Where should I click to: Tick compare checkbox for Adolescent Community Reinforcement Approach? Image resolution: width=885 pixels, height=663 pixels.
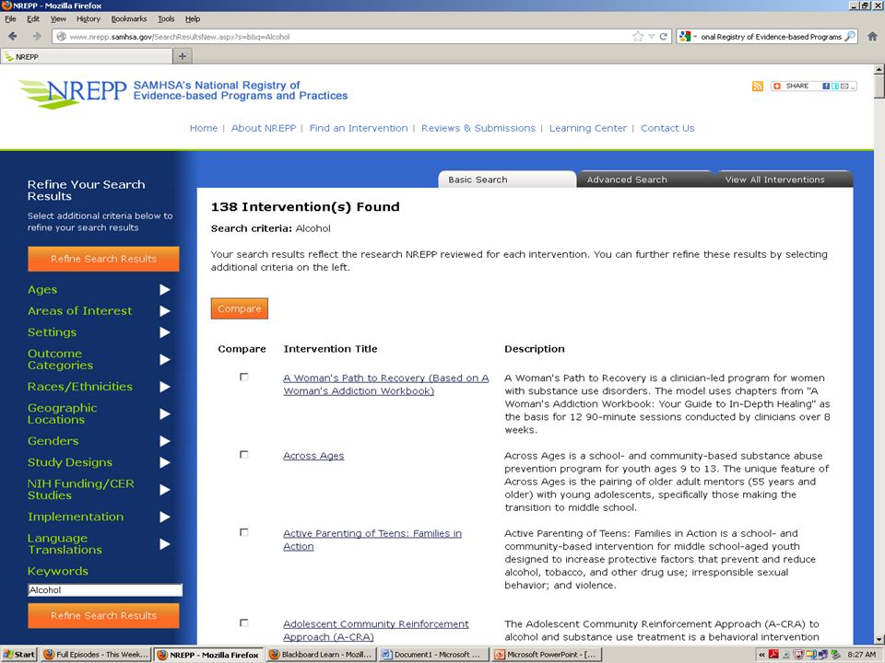point(243,623)
